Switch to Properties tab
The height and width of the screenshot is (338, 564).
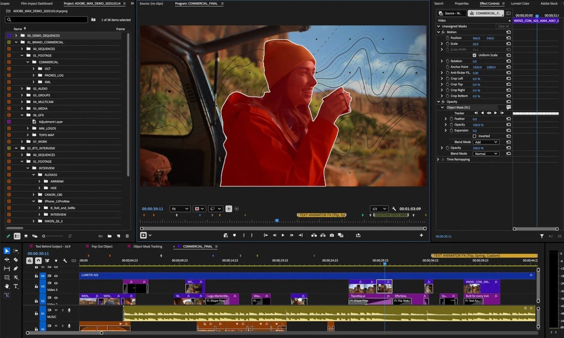click(x=462, y=3)
